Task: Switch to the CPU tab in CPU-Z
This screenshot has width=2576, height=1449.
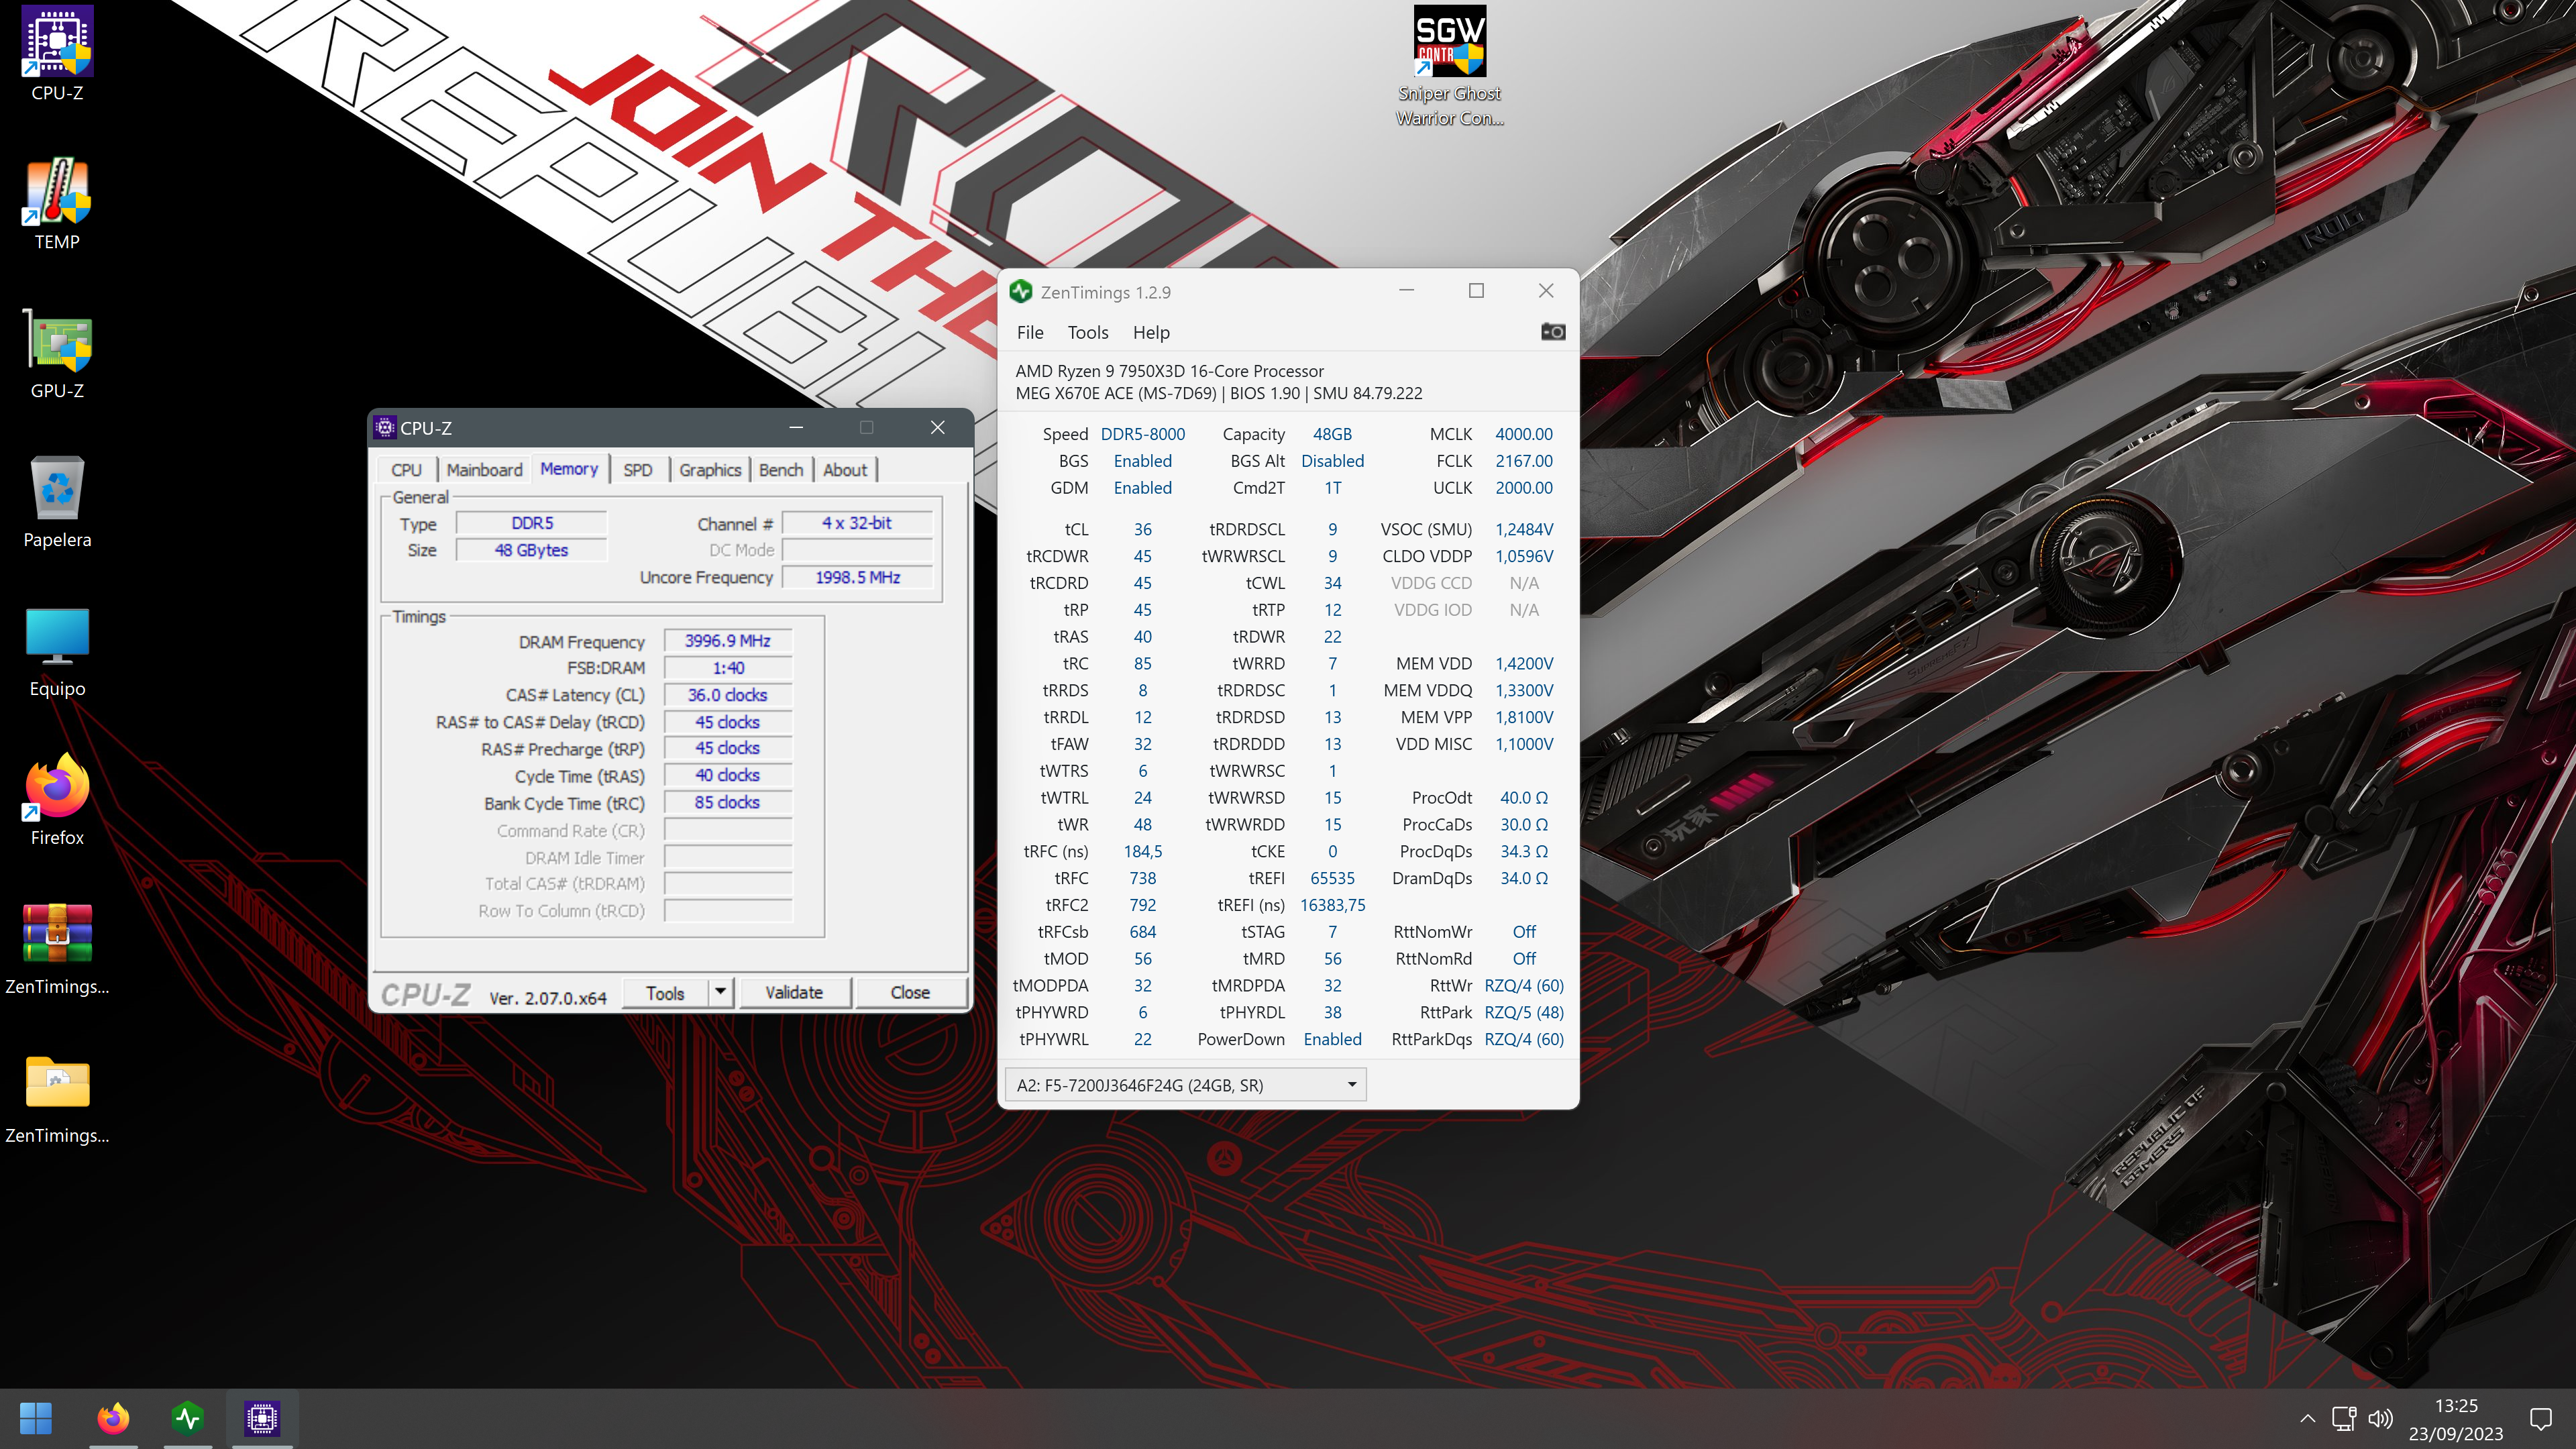Action: tap(406, 470)
